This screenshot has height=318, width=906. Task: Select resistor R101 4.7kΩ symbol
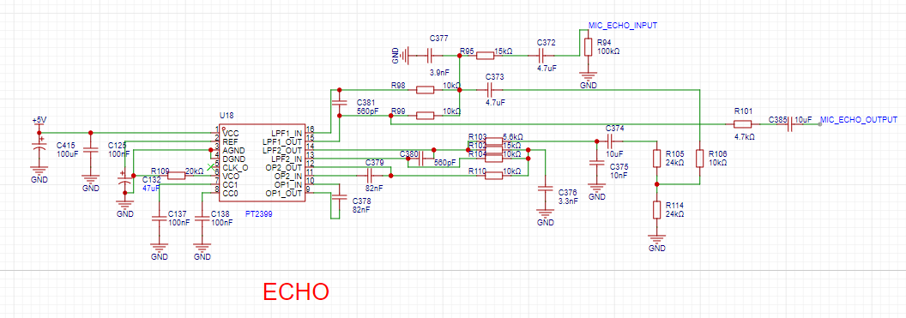742,124
